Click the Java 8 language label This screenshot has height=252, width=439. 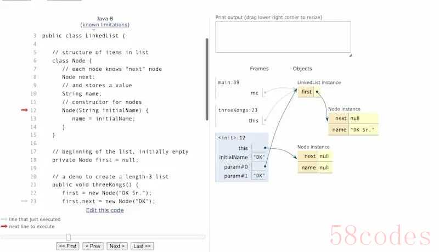click(105, 19)
